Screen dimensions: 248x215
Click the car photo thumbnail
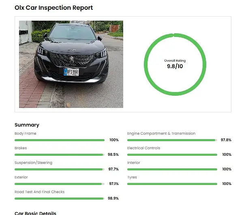click(x=71, y=64)
